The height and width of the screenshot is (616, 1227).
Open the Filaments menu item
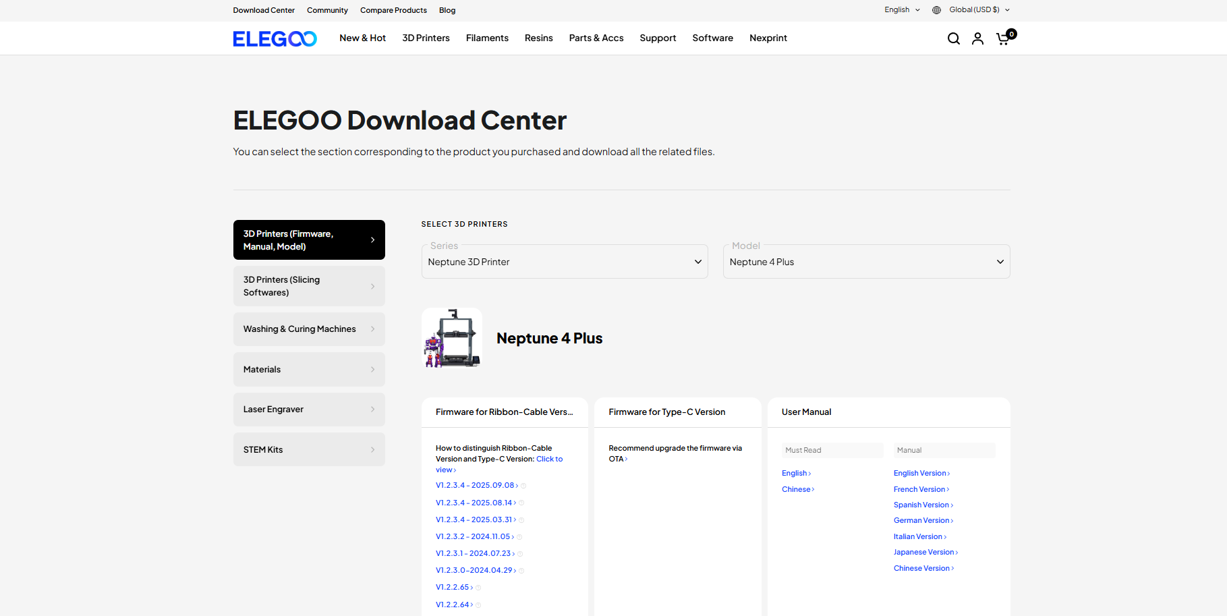click(x=487, y=38)
